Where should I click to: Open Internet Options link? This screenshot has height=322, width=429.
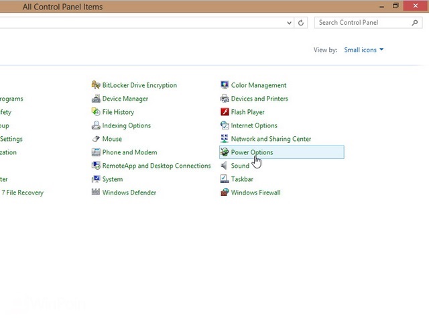254,125
